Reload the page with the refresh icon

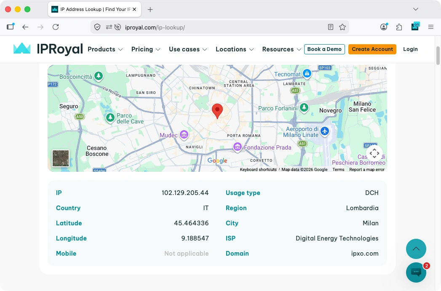[x=56, y=27]
